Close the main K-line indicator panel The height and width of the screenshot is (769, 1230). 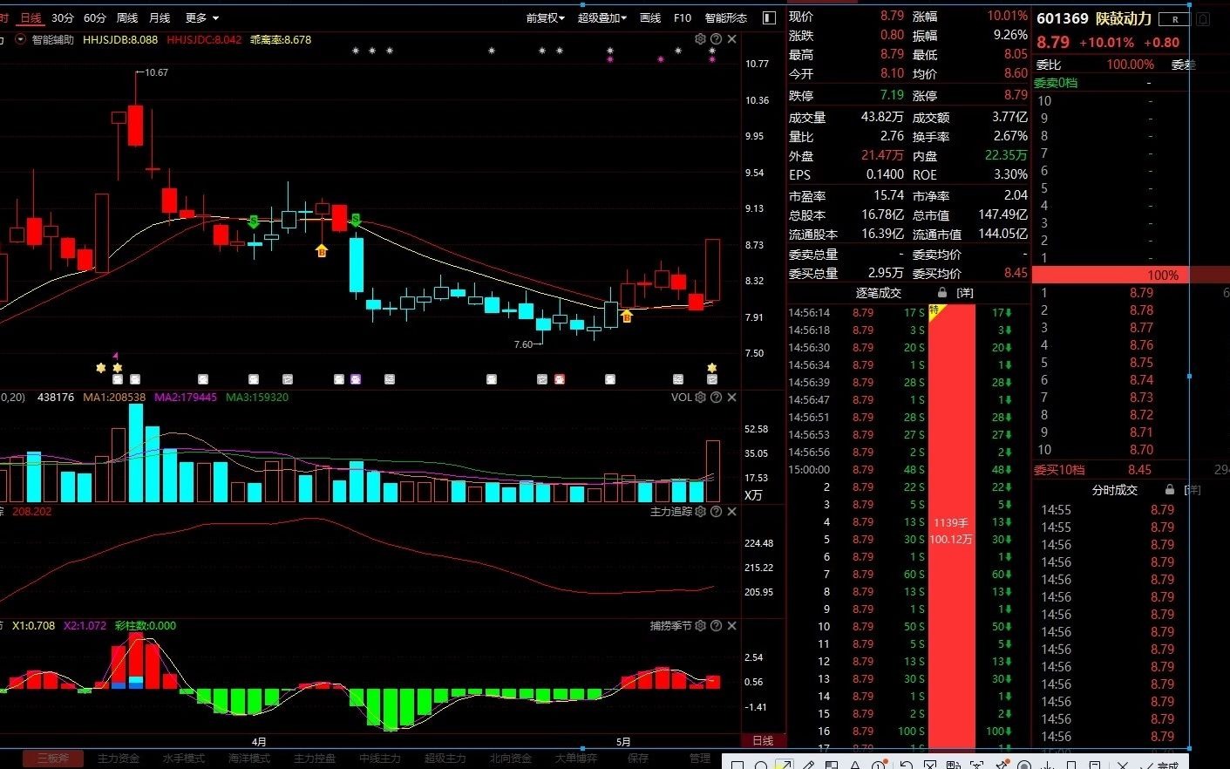[731, 39]
